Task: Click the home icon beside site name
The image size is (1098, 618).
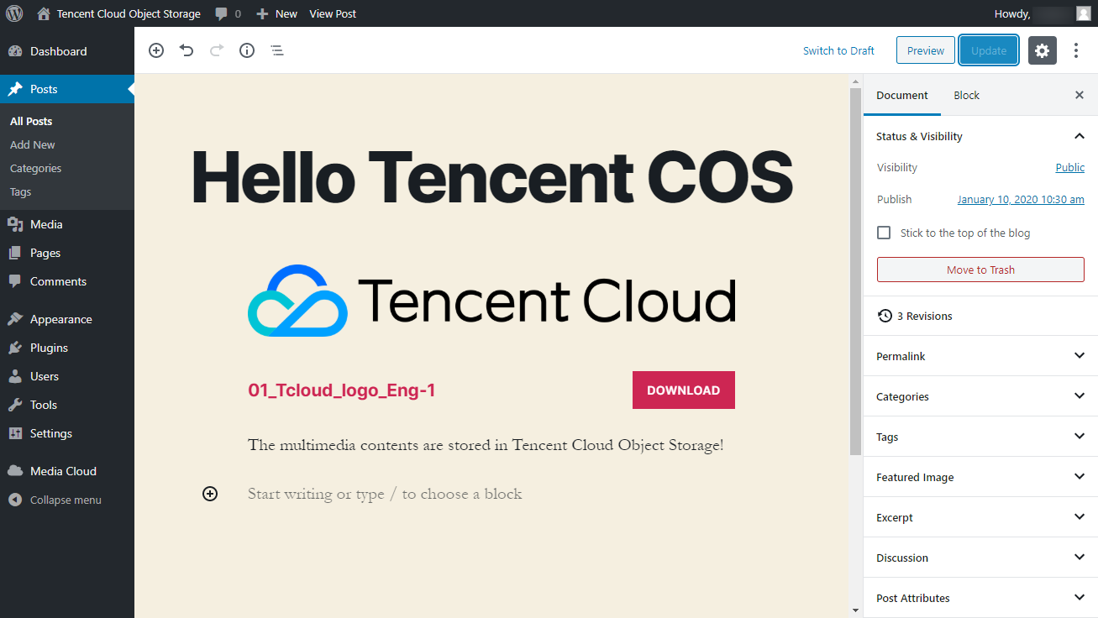Action: pos(44,13)
